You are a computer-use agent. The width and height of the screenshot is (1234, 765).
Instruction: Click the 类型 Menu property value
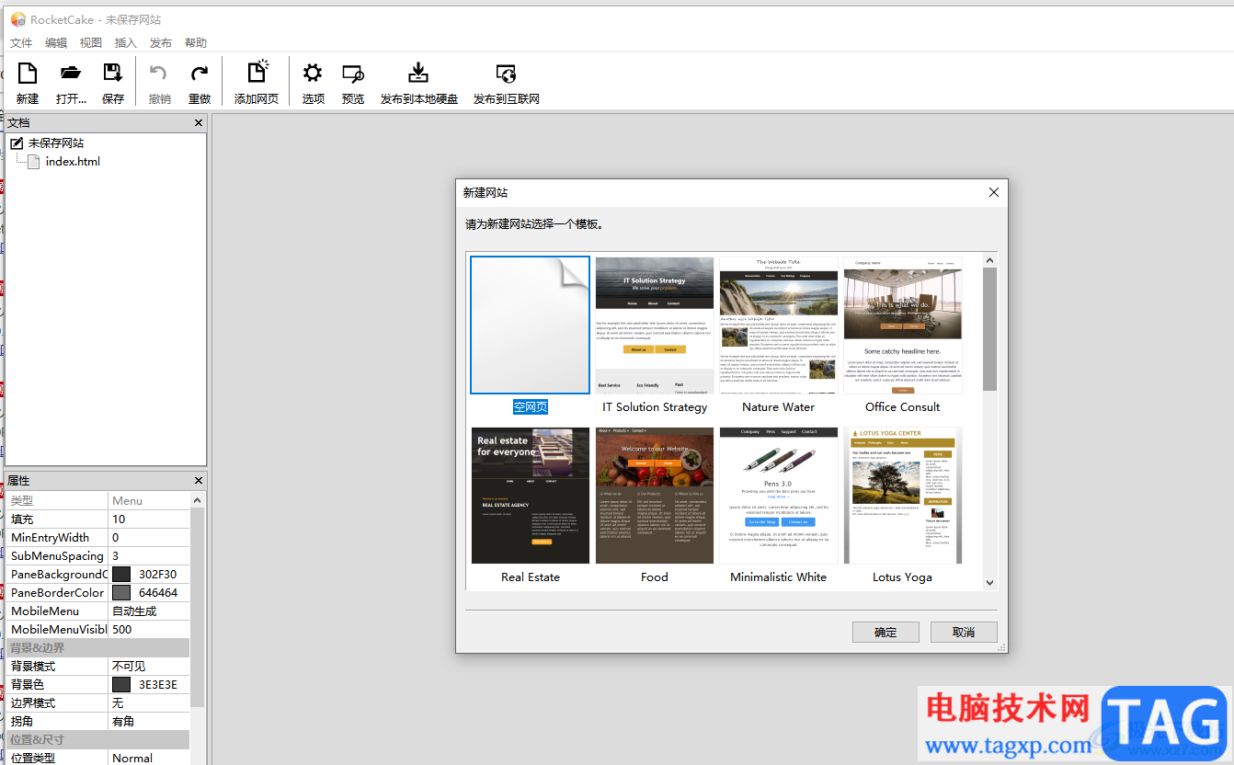pos(149,500)
